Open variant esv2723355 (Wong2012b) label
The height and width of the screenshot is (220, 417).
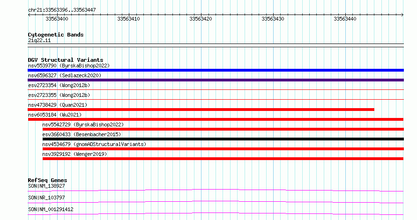coord(59,95)
